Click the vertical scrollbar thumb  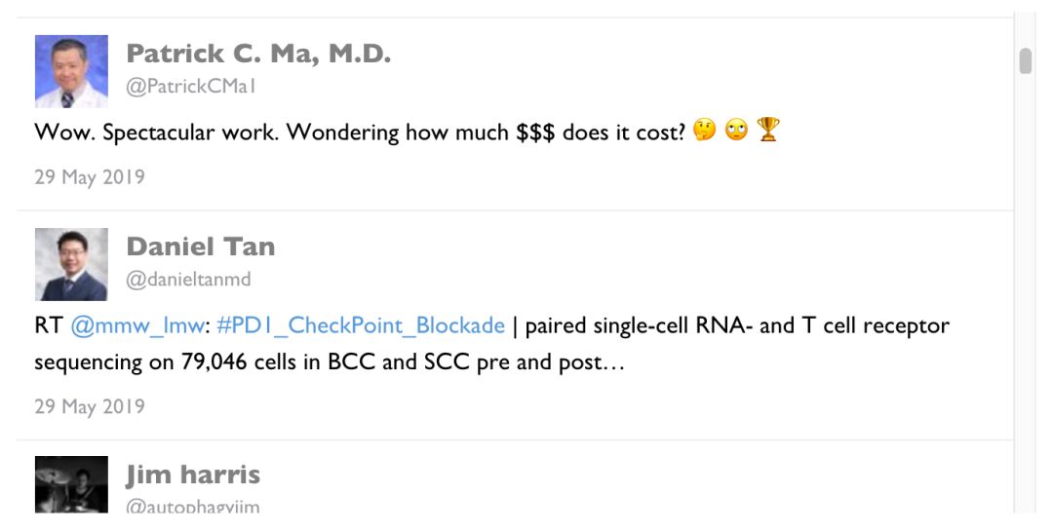coord(1025,60)
